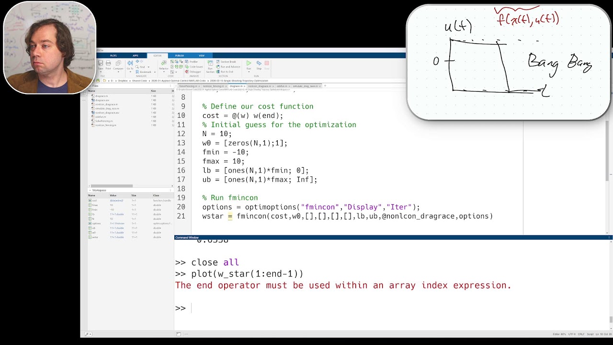The width and height of the screenshot is (613, 345).
Task: Open the Bookmark dropdown arrow
Action: tap(155, 72)
